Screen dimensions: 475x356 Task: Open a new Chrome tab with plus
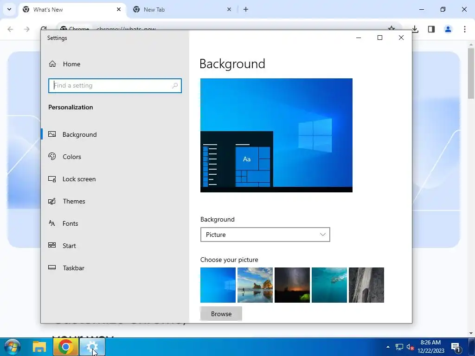pyautogui.click(x=246, y=9)
